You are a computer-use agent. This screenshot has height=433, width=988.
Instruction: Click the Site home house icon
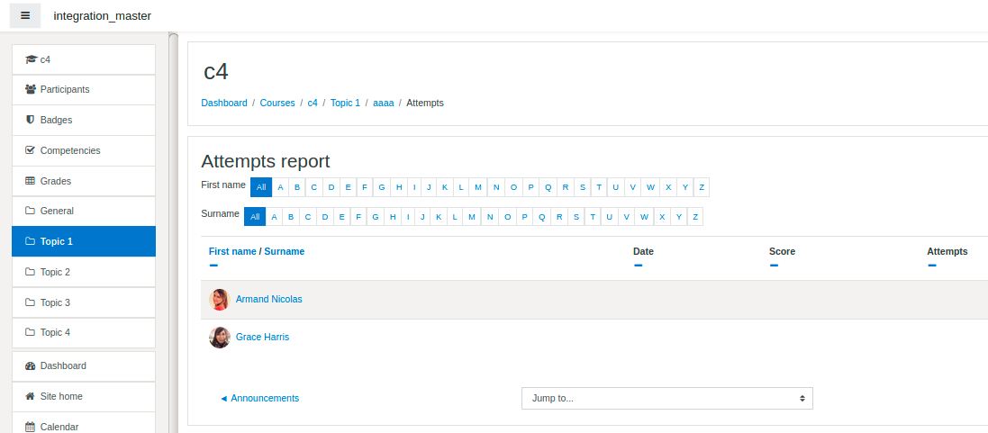click(x=31, y=396)
